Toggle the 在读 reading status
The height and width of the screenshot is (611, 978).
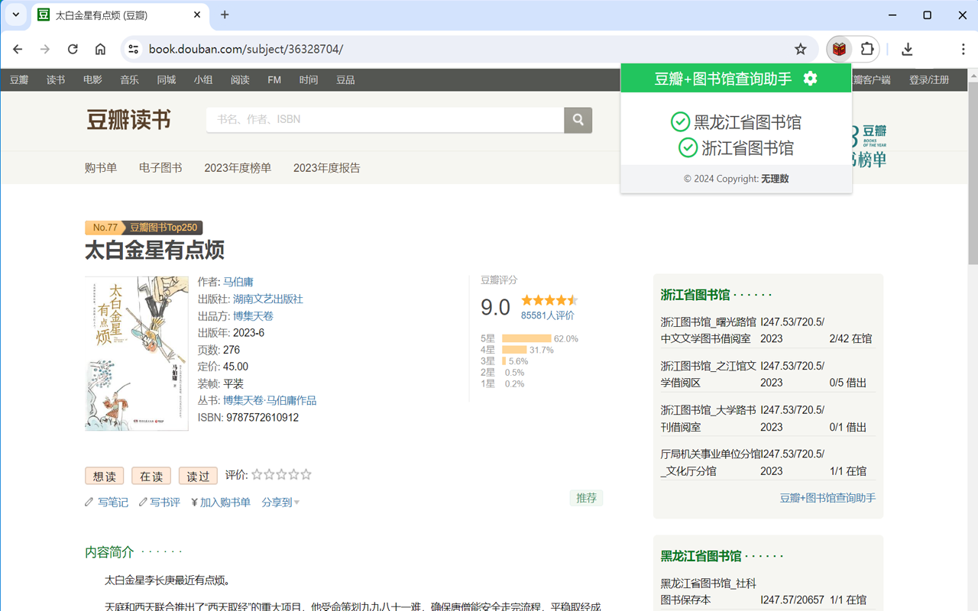pyautogui.click(x=151, y=475)
